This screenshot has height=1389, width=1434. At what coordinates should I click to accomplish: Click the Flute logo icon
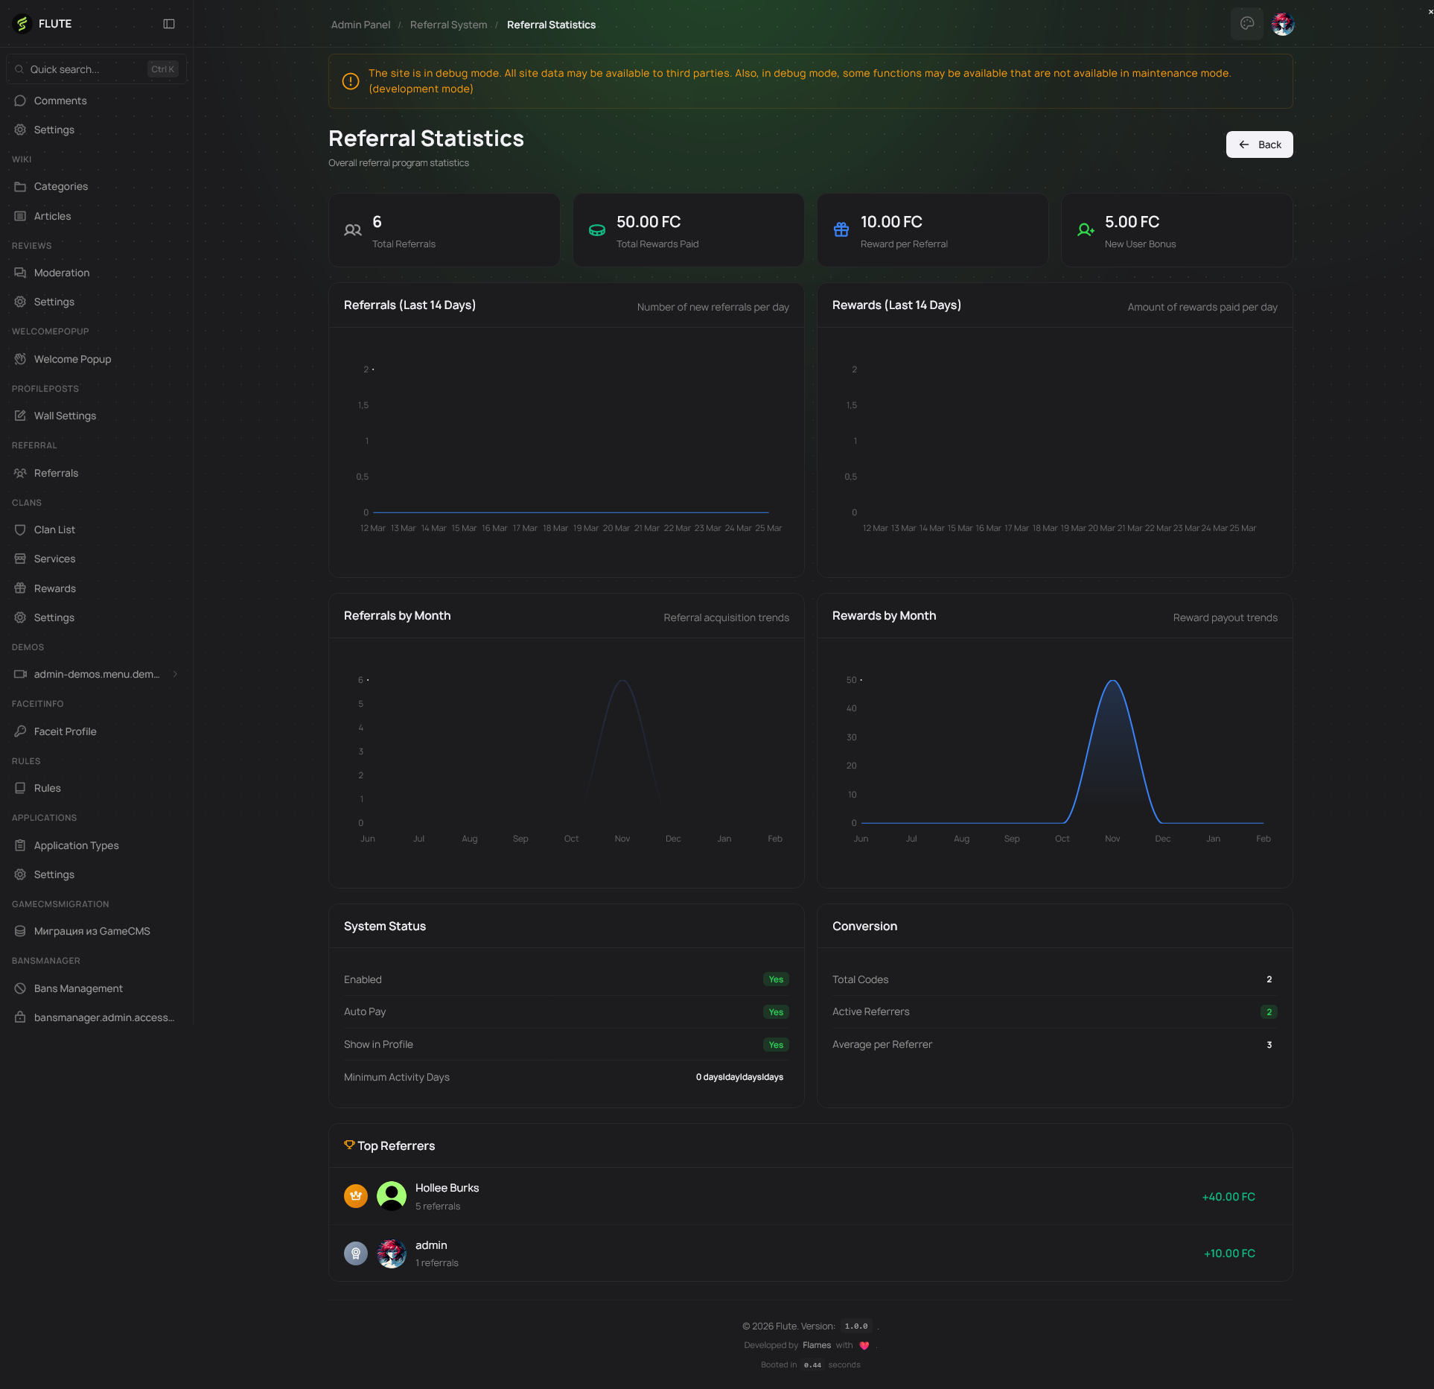[x=22, y=24]
